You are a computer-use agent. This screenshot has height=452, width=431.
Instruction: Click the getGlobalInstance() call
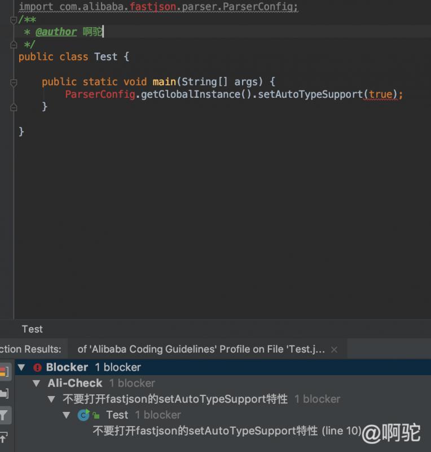tap(196, 94)
